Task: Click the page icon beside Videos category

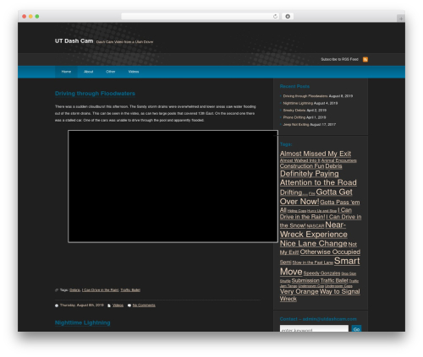Action: click(109, 306)
